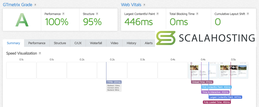Viewport: 259px width, 107px height.
Task: Open the help tooltip for the Performance score
Action: [63, 14]
